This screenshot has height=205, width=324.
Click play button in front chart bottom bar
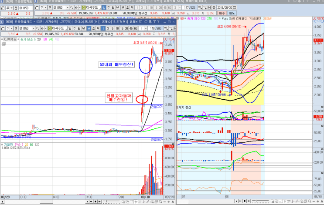[x=87, y=202]
